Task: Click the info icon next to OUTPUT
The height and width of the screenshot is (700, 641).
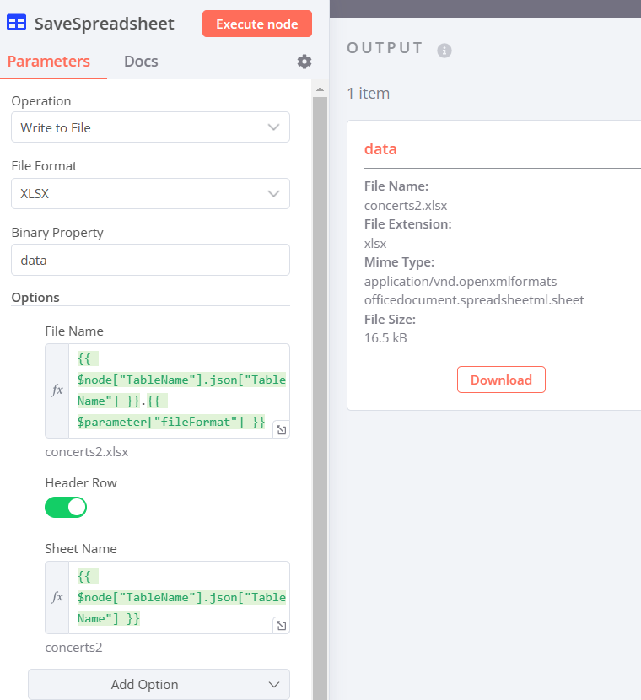Action: click(444, 50)
